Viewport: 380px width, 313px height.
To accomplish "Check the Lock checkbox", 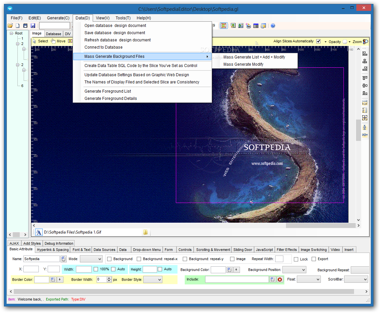I will [x=296, y=259].
